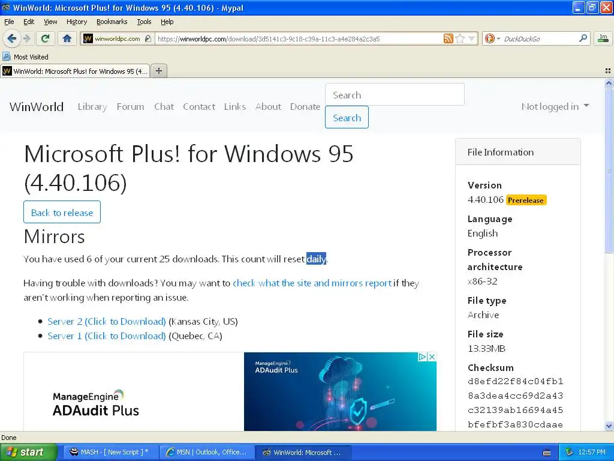
Task: Click the 13.33MB file size value
Action: tap(486, 349)
